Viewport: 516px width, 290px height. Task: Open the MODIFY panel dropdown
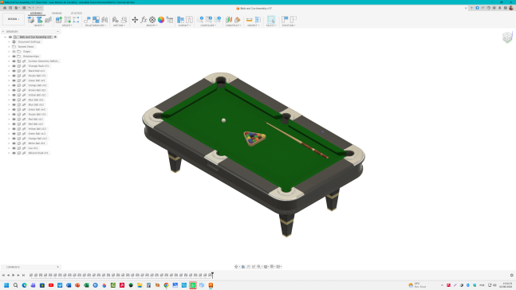tap(152, 25)
